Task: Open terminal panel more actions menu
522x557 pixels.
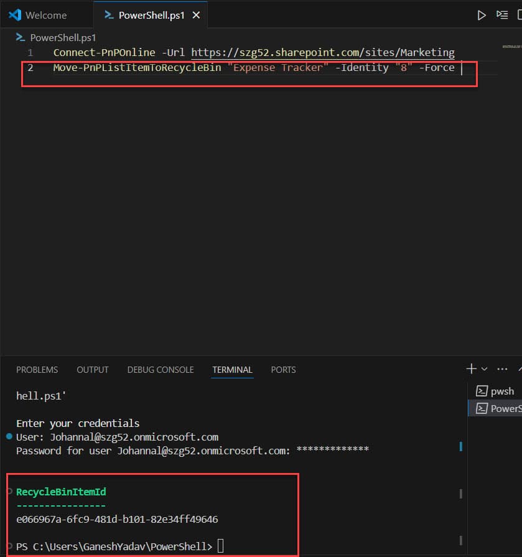Action: pos(502,369)
